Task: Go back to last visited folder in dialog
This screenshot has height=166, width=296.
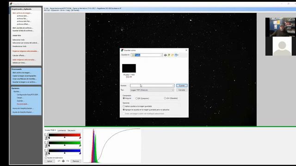Action: pyautogui.click(x=166, y=55)
